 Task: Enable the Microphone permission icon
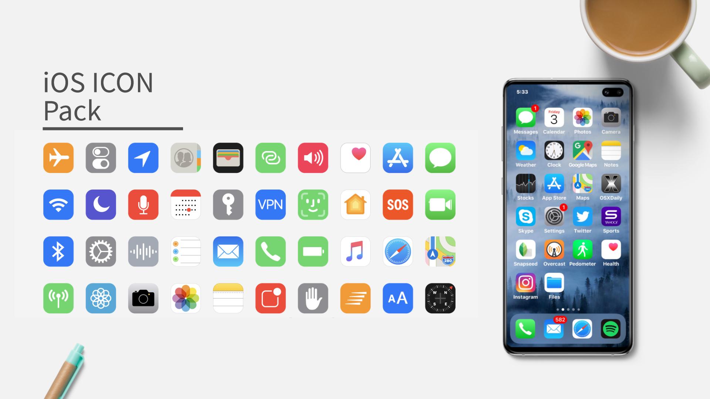point(143,205)
